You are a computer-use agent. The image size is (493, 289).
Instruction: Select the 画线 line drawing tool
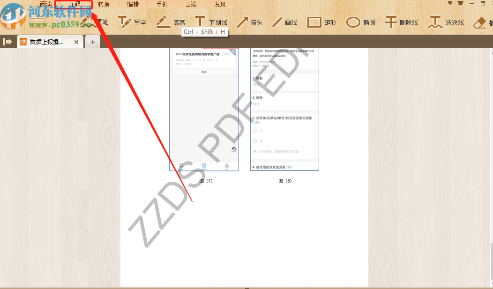point(284,22)
